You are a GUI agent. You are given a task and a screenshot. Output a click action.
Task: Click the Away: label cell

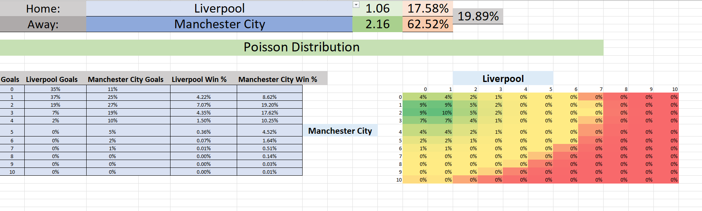(43, 24)
